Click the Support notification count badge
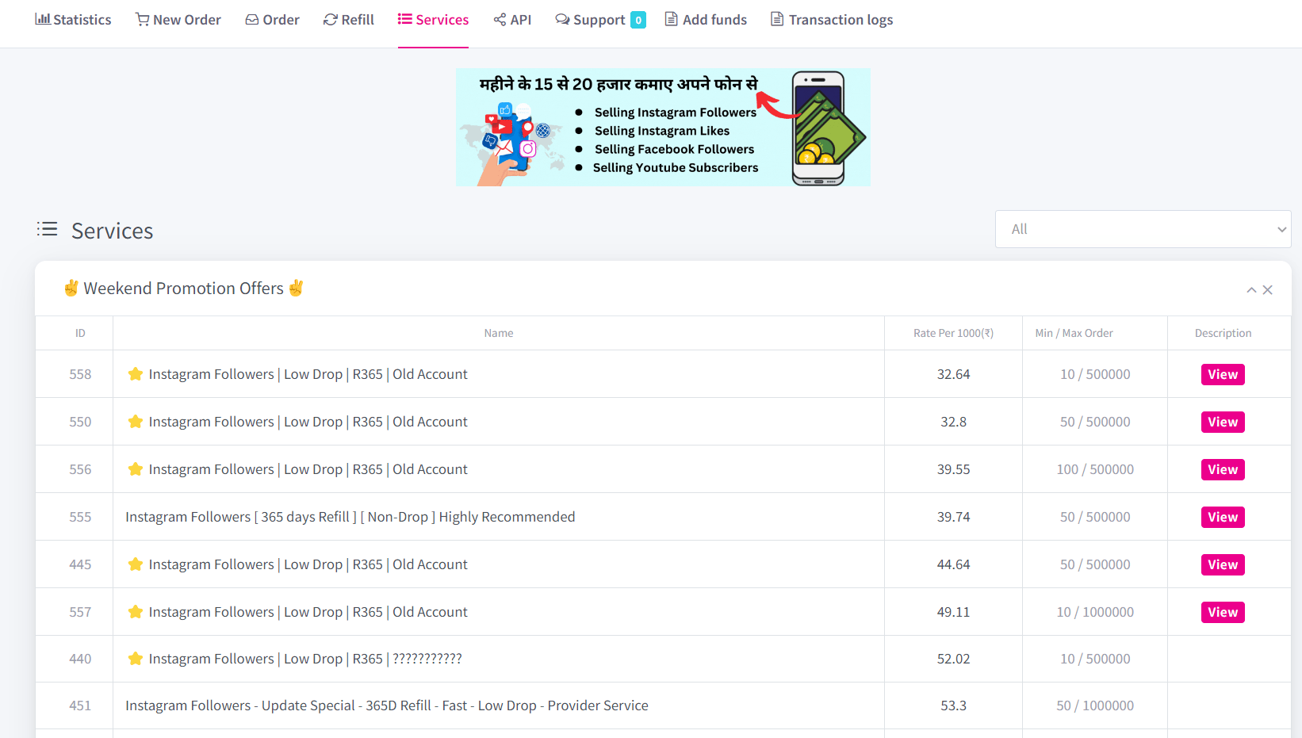1302x738 pixels. click(x=638, y=21)
